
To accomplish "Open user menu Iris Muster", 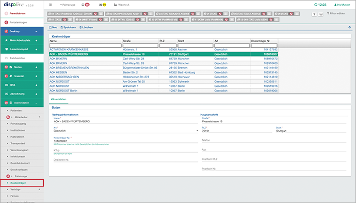I will pyautogui.click(x=342, y=5).
